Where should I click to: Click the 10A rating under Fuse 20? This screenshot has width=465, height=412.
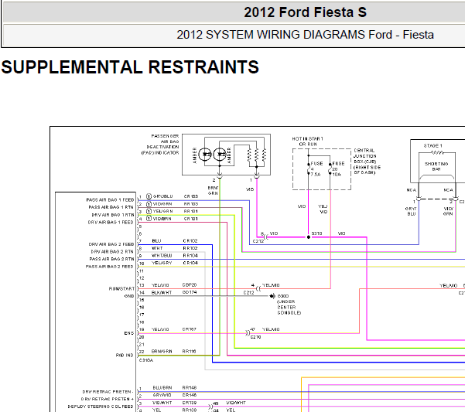click(x=337, y=175)
